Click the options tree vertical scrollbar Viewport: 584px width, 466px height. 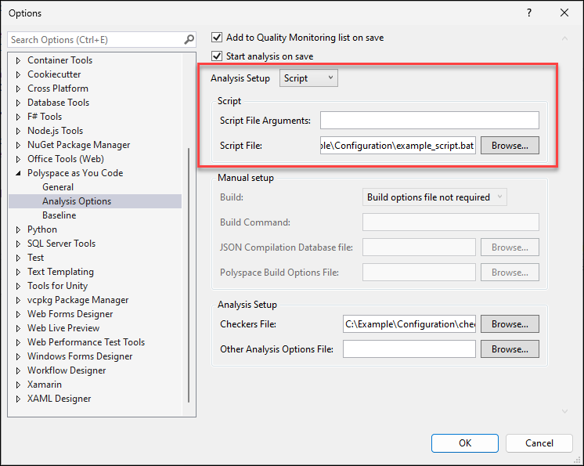(188, 274)
